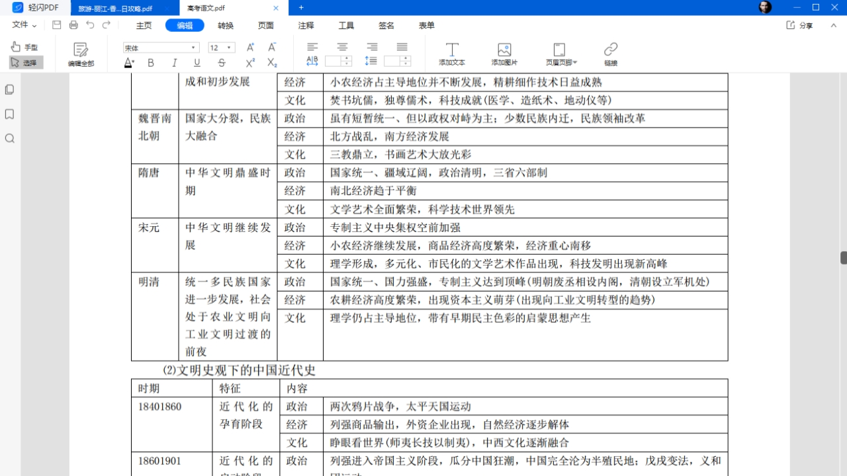This screenshot has height=476, width=847.
Task: Click the vertical scrollbar thumb
Action: click(x=844, y=257)
